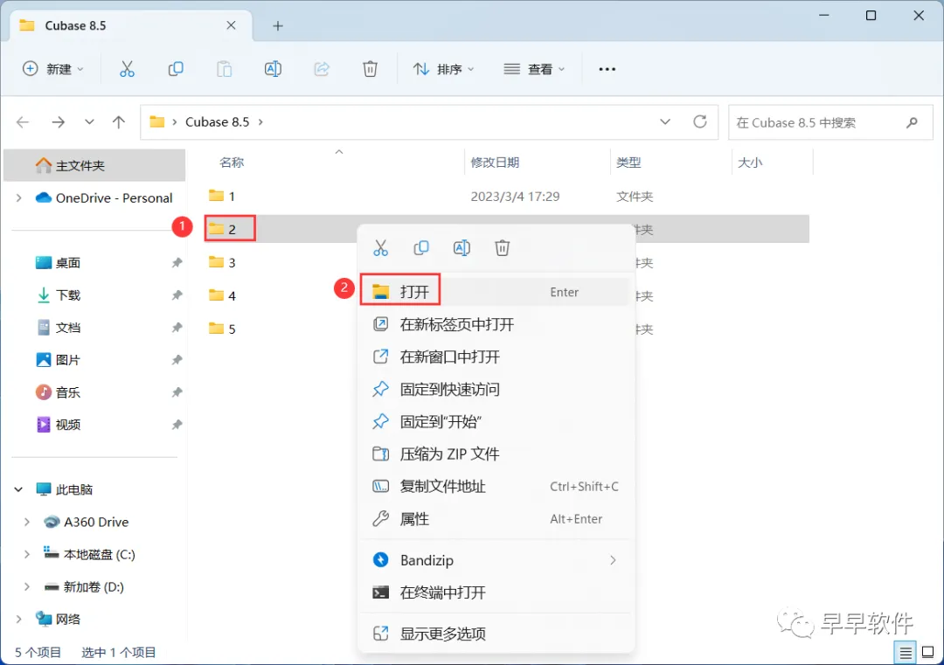Open the 排序 (Sort) dropdown

(x=444, y=69)
